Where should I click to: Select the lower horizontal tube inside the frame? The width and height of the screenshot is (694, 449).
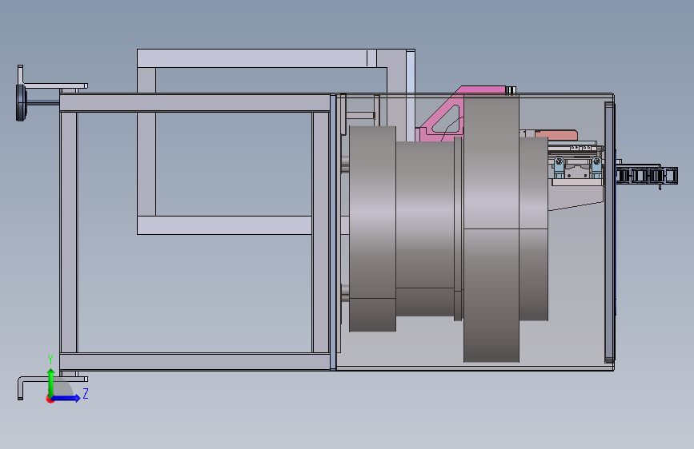point(224,225)
